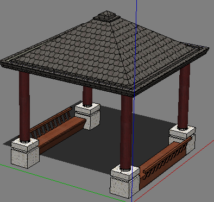Image resolution: width=214 pixels, height=202 pixels.
Task: Select the back corner red column
Action: pyautogui.click(x=87, y=96)
